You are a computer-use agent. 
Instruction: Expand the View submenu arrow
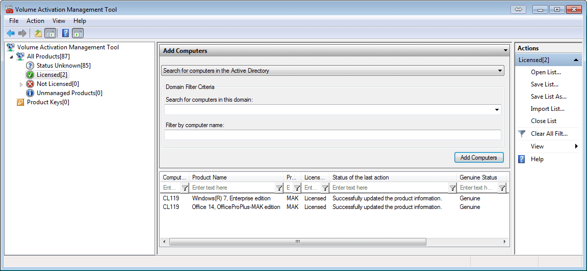point(576,146)
